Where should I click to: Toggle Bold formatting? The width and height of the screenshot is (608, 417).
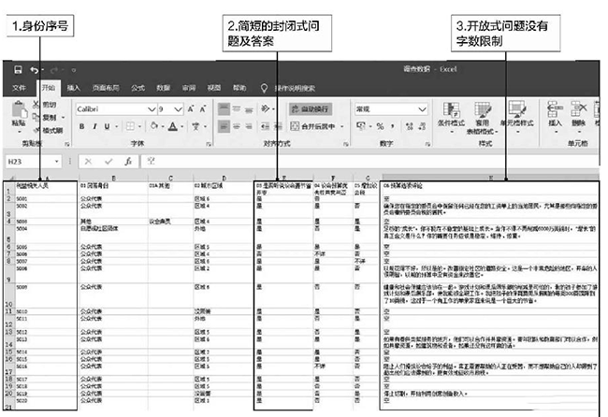coord(81,126)
